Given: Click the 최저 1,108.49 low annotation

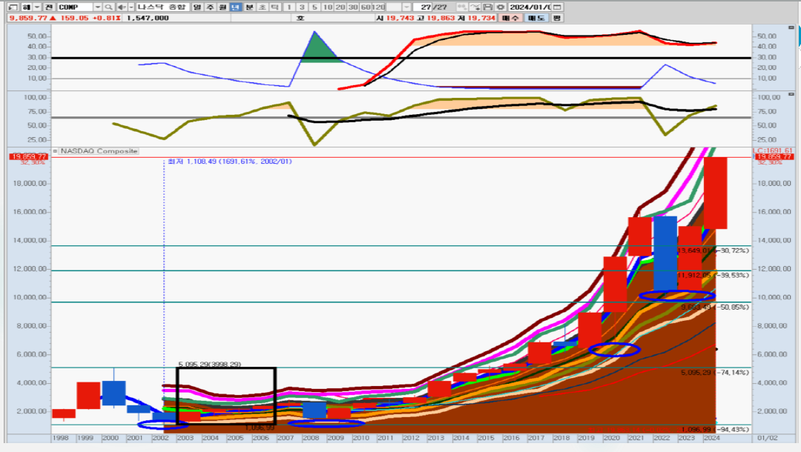Looking at the screenshot, I should 230,162.
